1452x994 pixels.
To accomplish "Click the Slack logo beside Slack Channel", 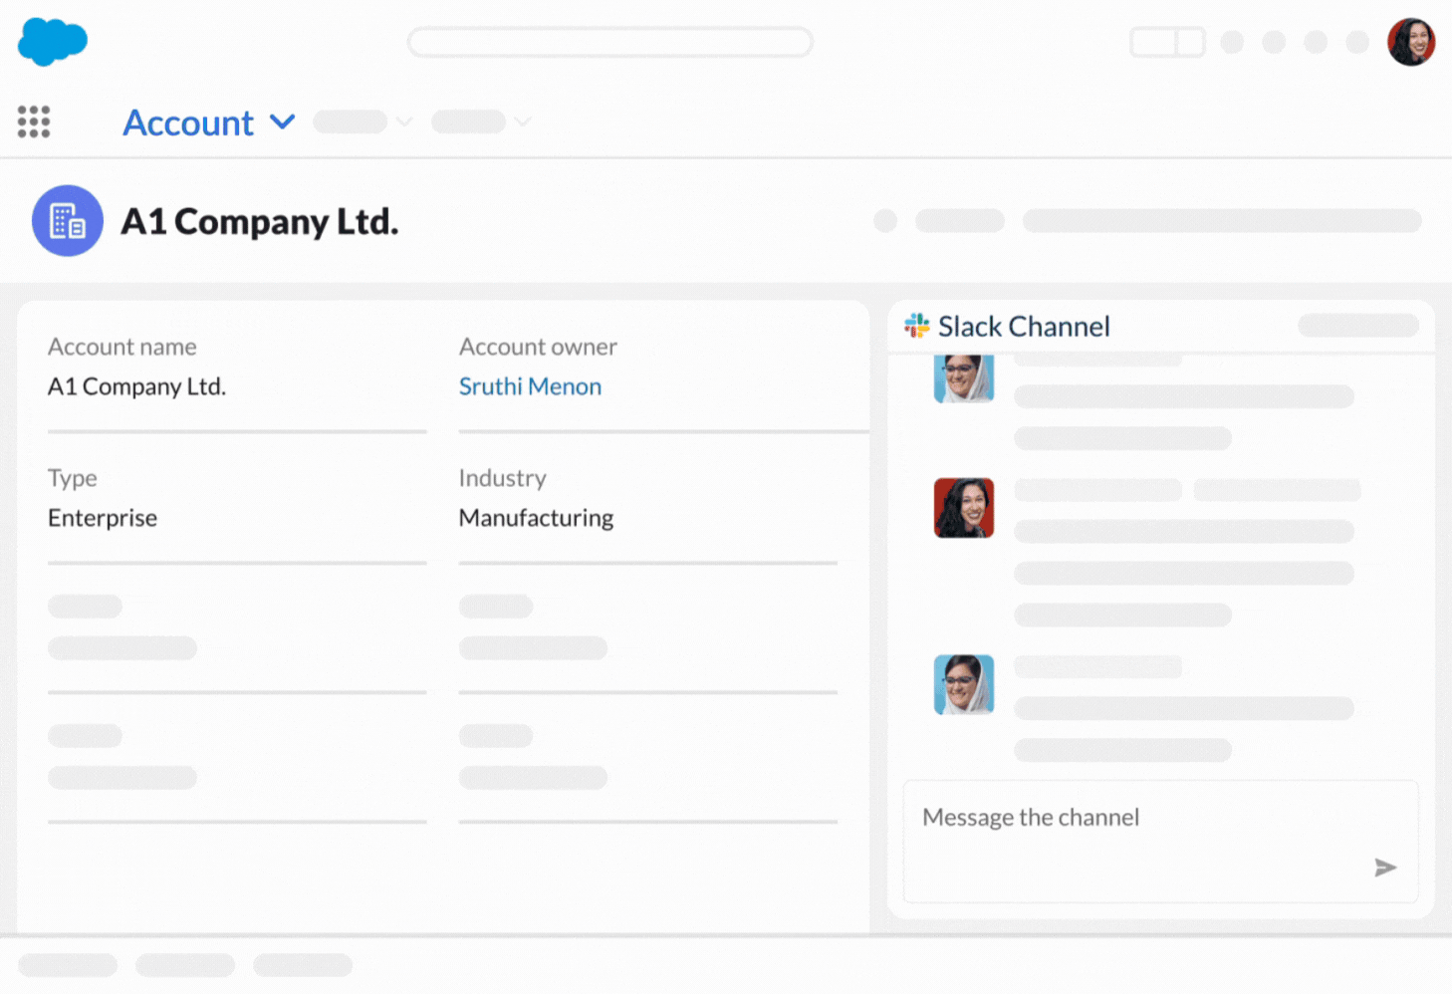I will (x=916, y=325).
